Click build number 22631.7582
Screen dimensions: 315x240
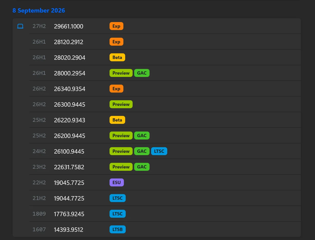69,167
